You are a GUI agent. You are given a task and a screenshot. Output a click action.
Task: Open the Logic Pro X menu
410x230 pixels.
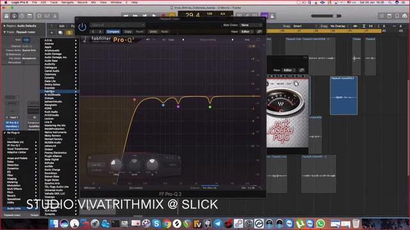20,3
